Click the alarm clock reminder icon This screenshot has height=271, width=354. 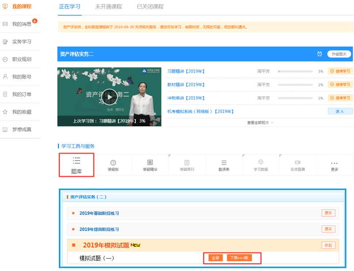point(319,54)
